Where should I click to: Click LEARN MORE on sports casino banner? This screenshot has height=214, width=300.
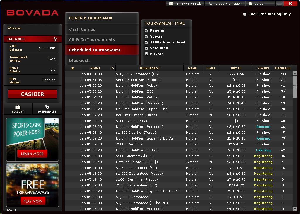coord(32,154)
